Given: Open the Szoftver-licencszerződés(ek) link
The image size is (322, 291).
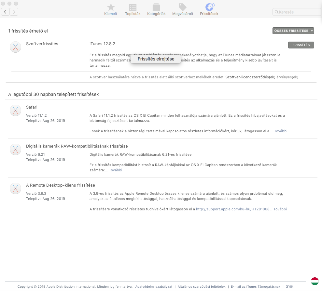Looking at the screenshot, I should tap(250, 77).
